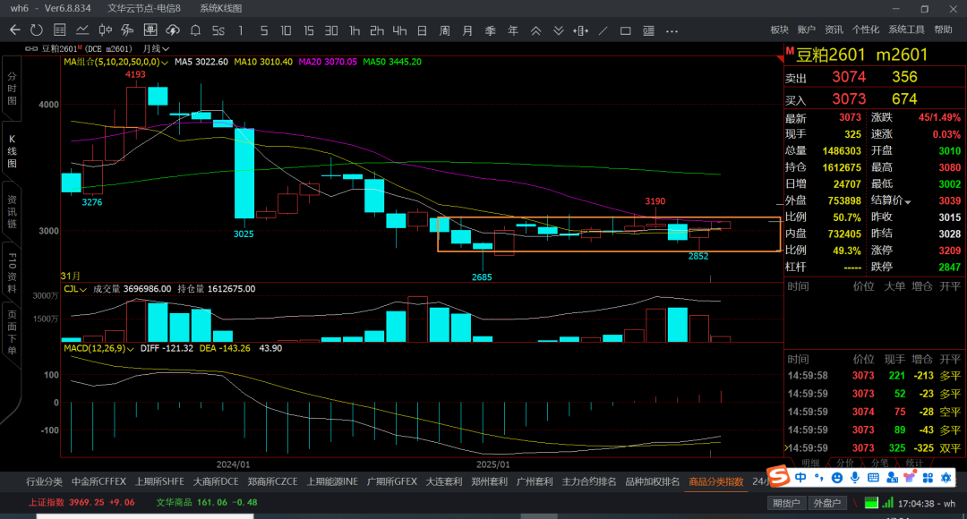967x519 pixels.
Task: Activate Sogou voice input microphone
Action: pos(855,478)
